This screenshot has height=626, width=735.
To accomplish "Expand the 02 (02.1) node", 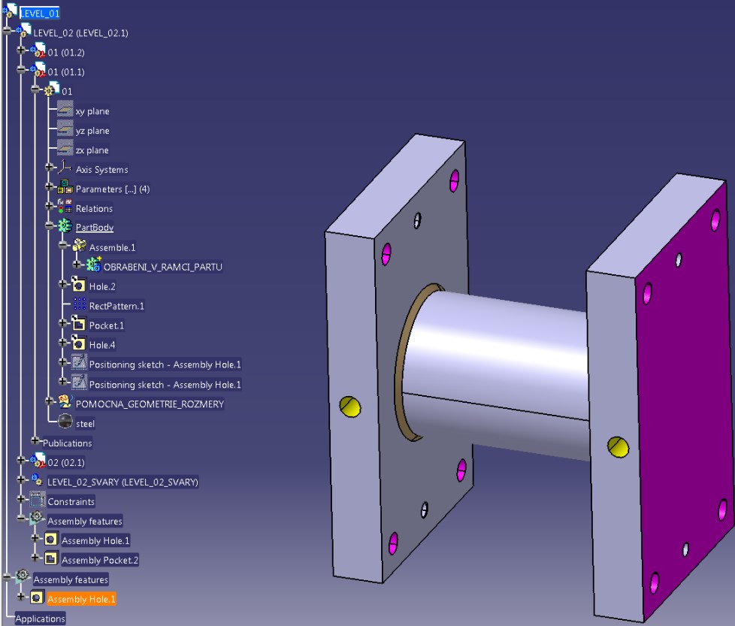I will (20, 460).
